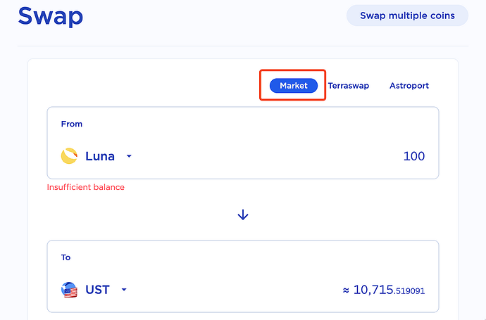This screenshot has width=486, height=320.
Task: Click the To label
Action: [66, 257]
